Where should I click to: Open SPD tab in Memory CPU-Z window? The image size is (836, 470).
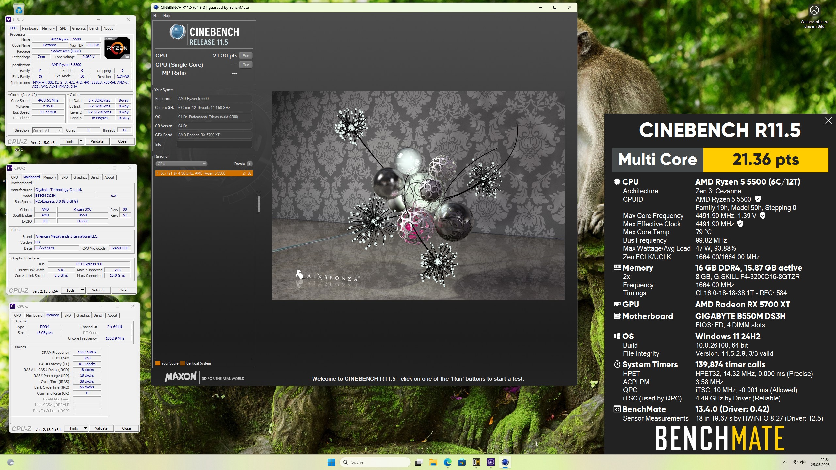coord(68,315)
